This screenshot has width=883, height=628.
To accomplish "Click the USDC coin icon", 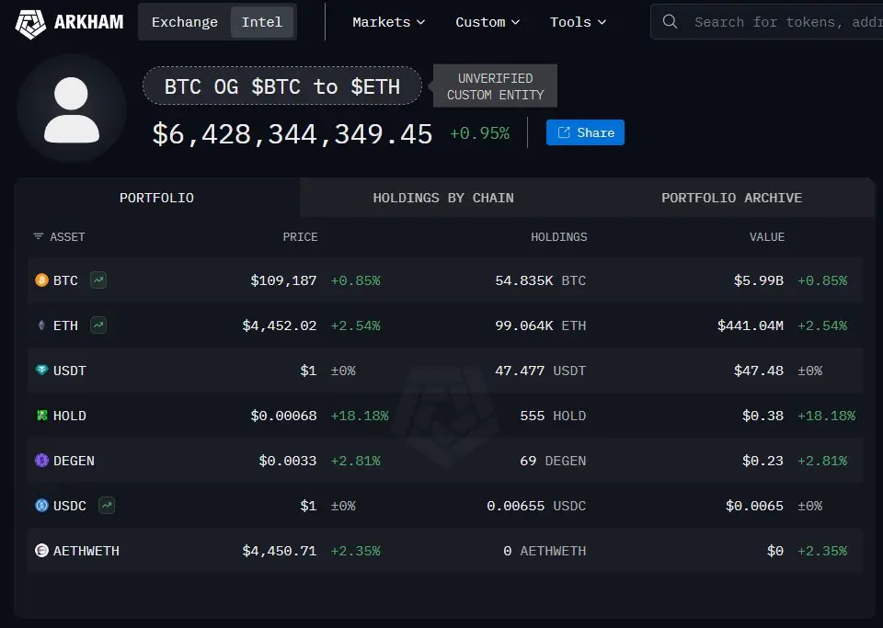I will [x=41, y=506].
